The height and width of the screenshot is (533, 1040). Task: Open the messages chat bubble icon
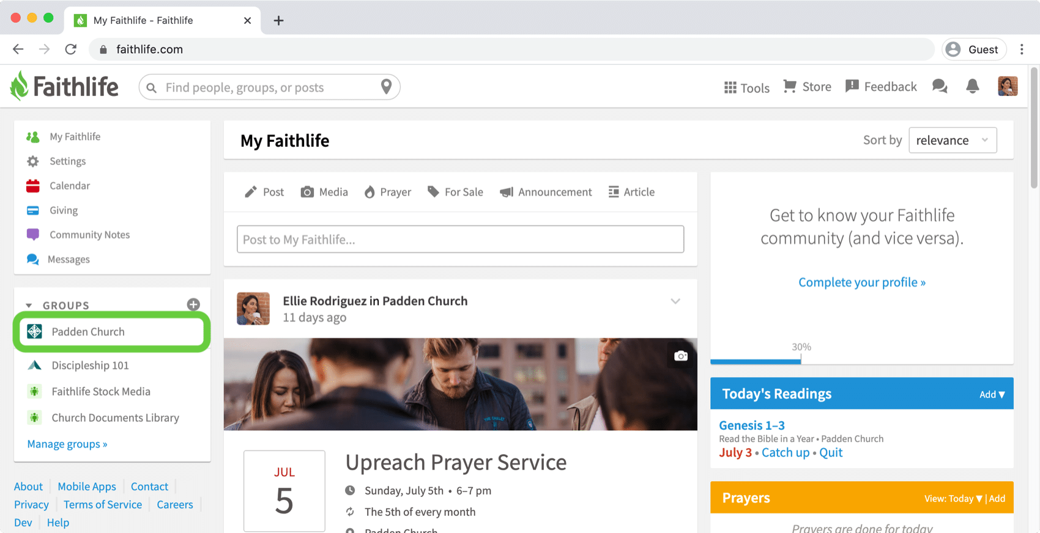[x=940, y=87]
